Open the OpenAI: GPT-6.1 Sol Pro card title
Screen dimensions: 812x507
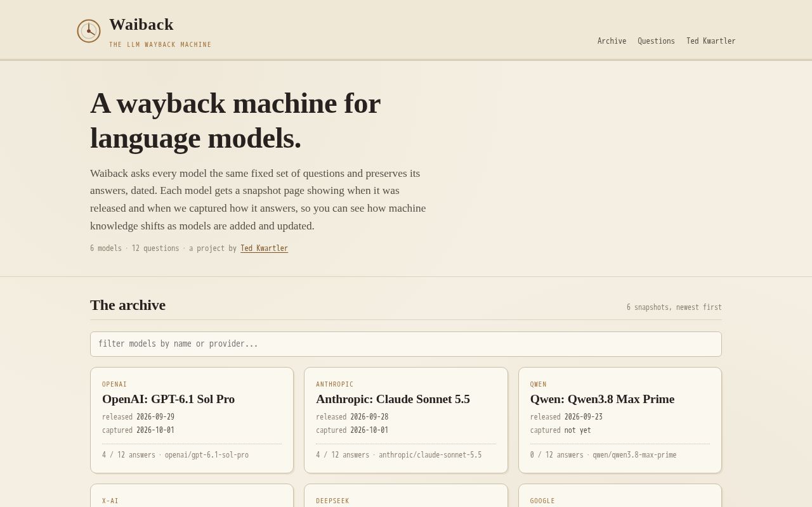[168, 399]
